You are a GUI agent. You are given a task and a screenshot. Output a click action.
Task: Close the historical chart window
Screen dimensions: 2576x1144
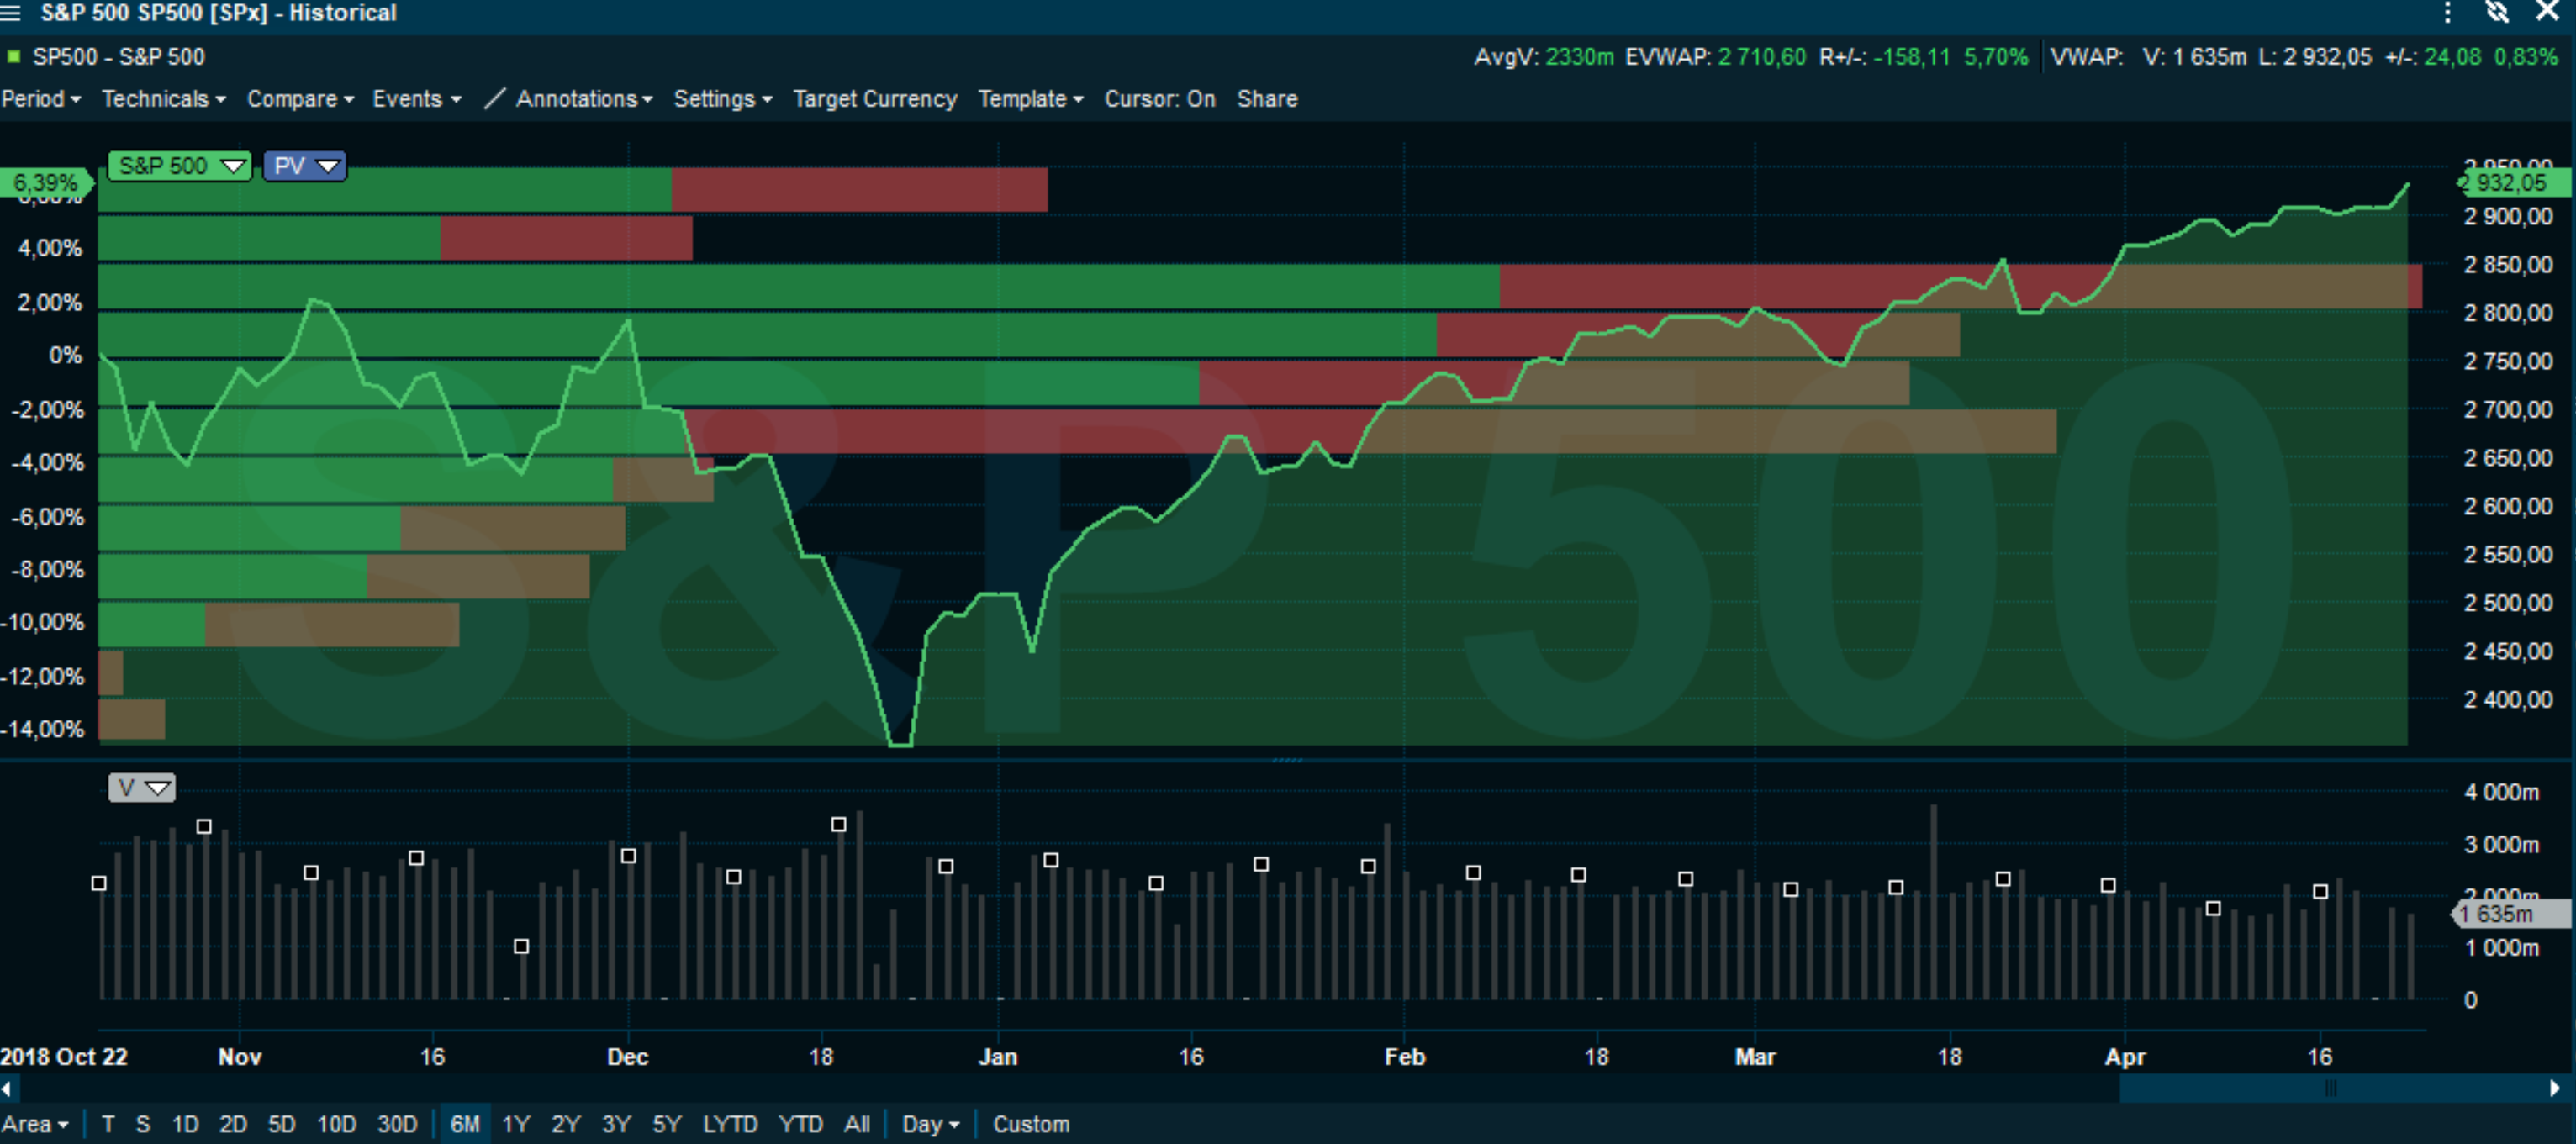point(2547,12)
